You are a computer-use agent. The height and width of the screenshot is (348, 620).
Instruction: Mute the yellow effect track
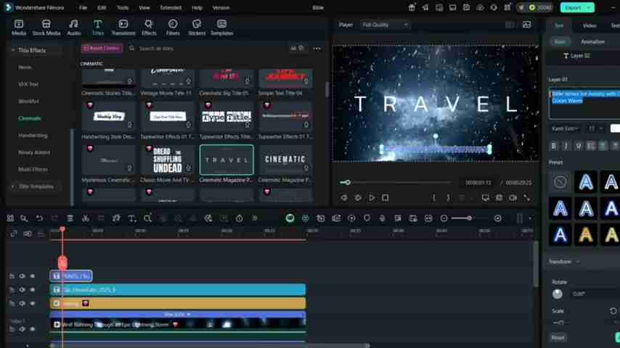(22, 303)
